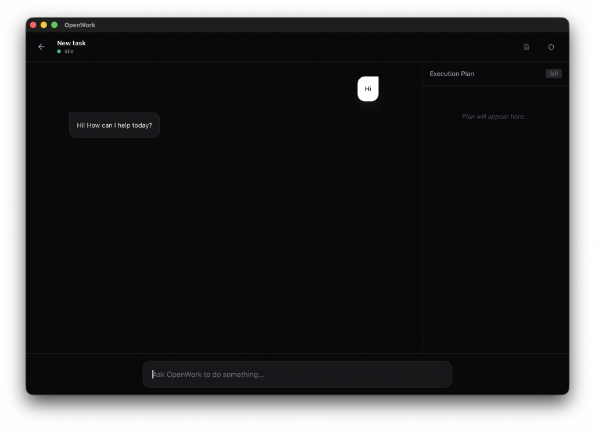
Task: Click the green idle status indicator
Action: tap(59, 51)
